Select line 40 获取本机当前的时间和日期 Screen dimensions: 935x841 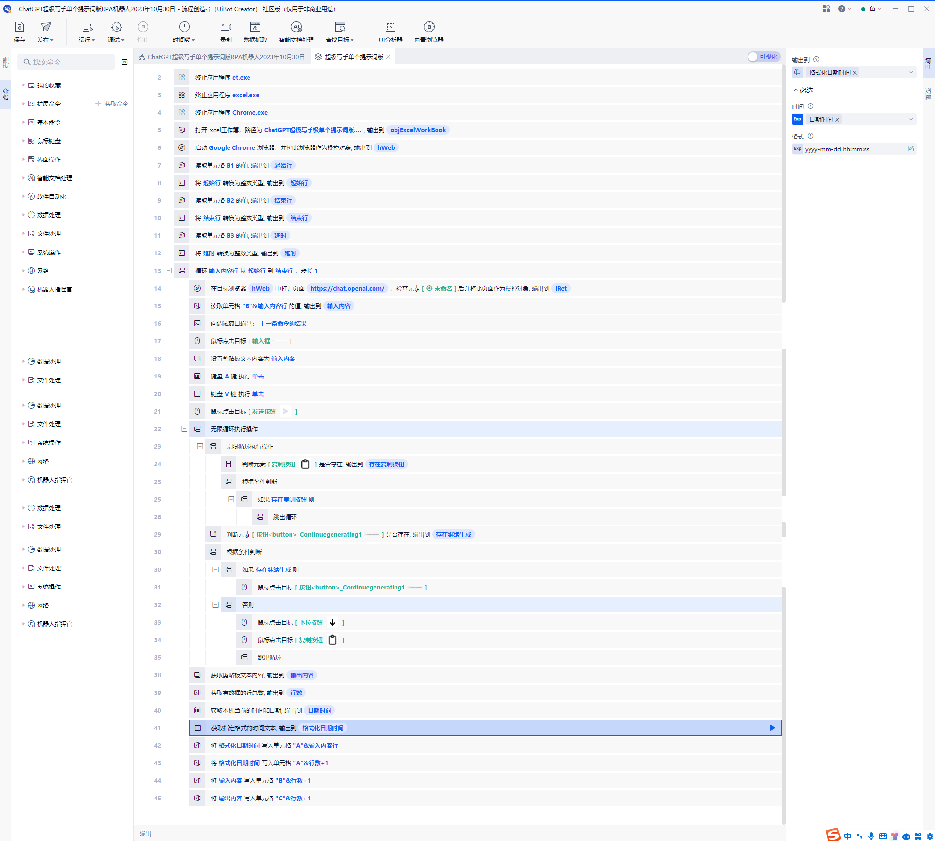click(485, 710)
